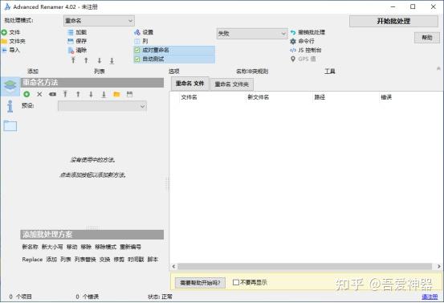The width and height of the screenshot is (444, 303).
Task: Select the methods layers sidebar icon
Action: tap(10, 86)
